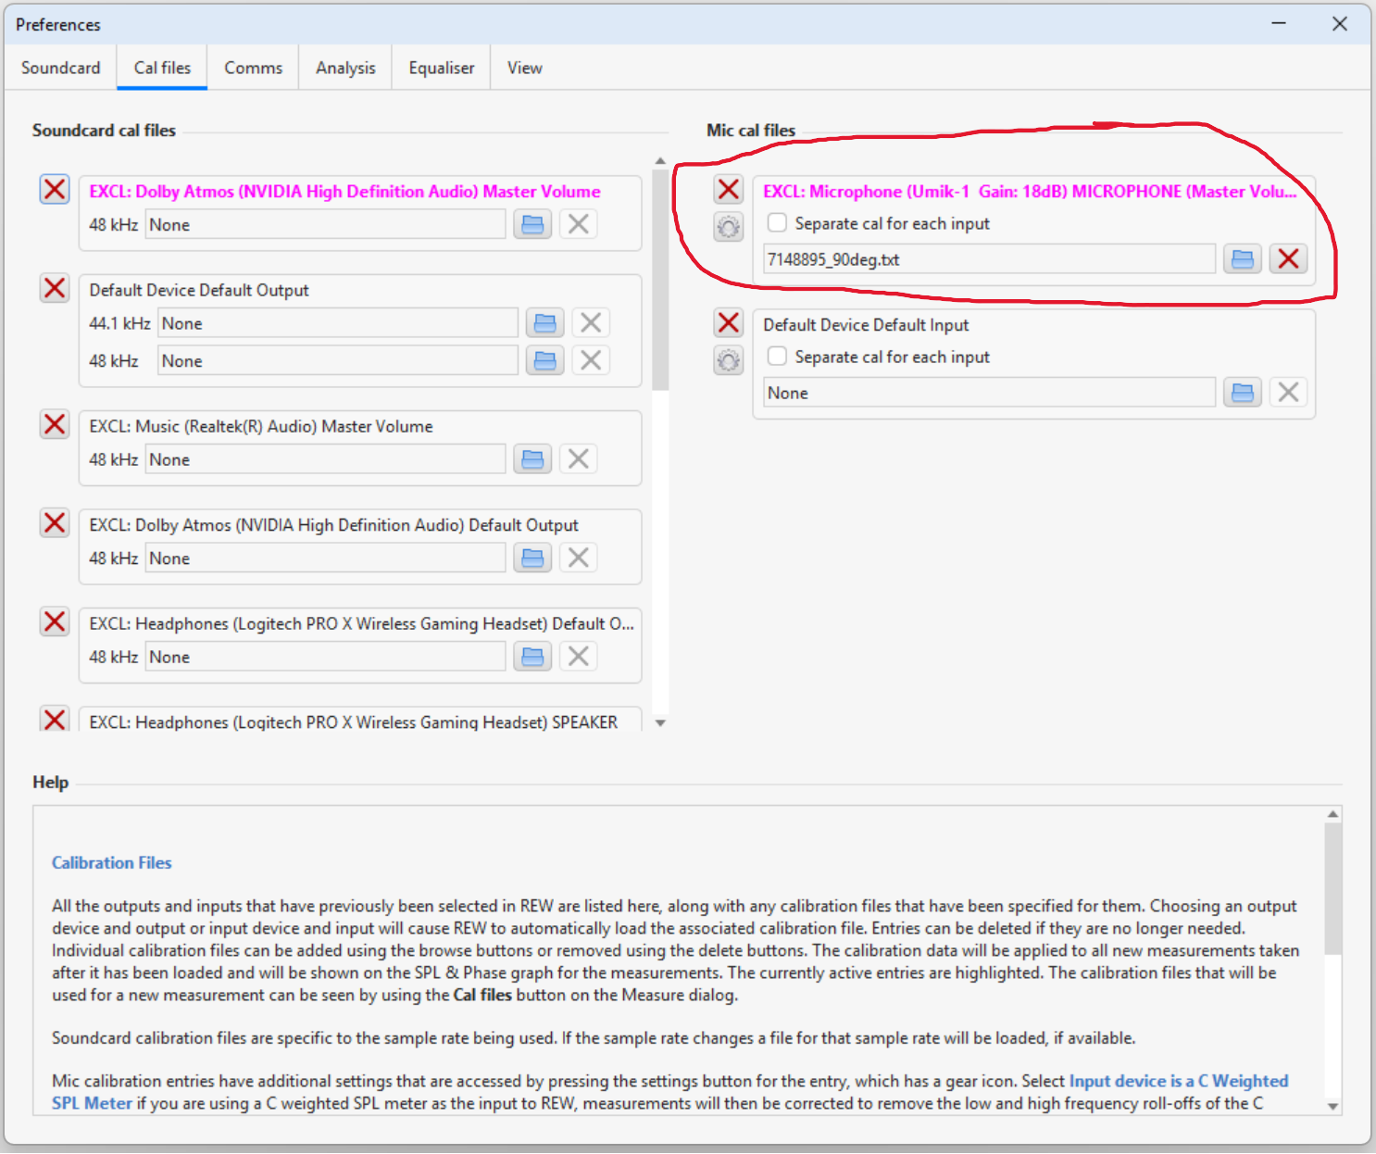Browse Default Device Default Output 48 kHz cal file

pyautogui.click(x=545, y=361)
